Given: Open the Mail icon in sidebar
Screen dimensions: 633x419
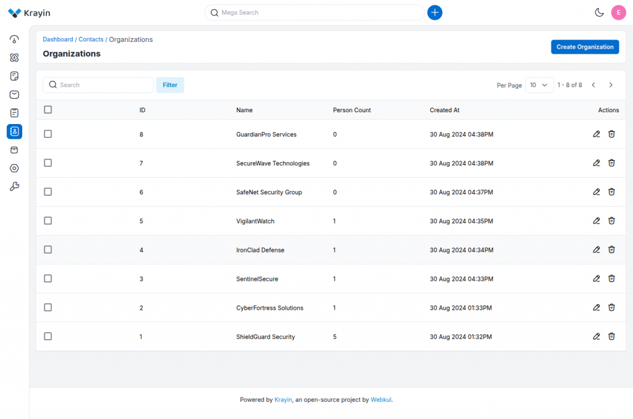Looking at the screenshot, I should [14, 94].
